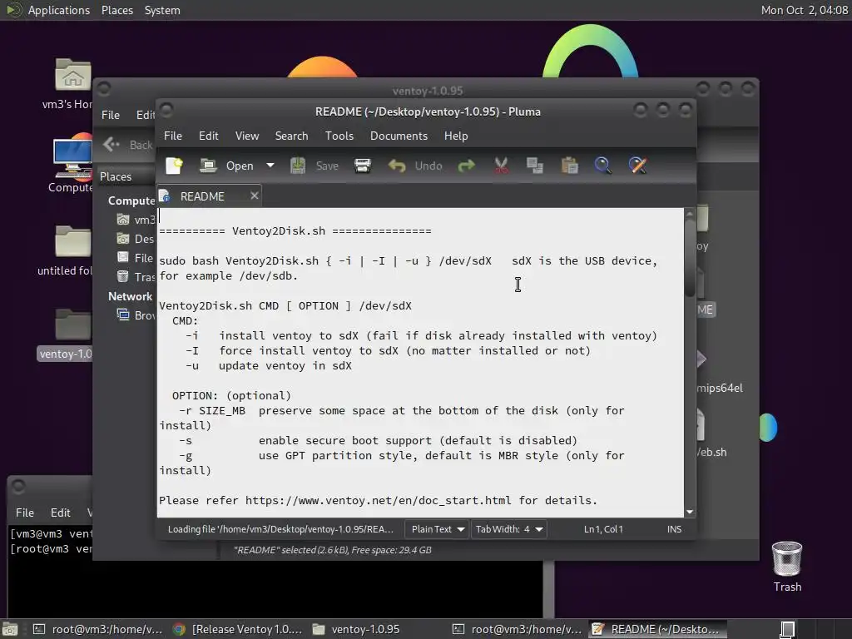Close the README tab
852x639 pixels.
255,196
